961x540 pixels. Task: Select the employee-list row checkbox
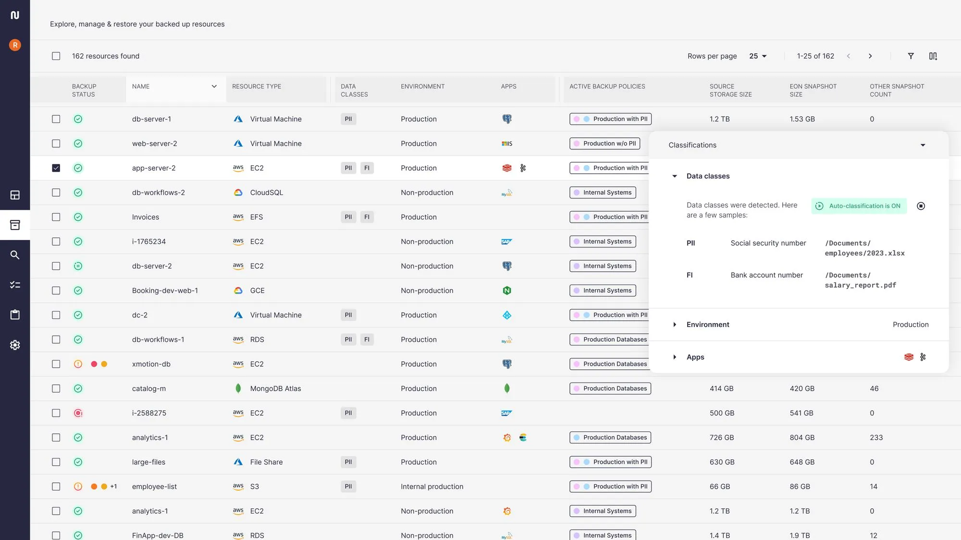[56, 486]
